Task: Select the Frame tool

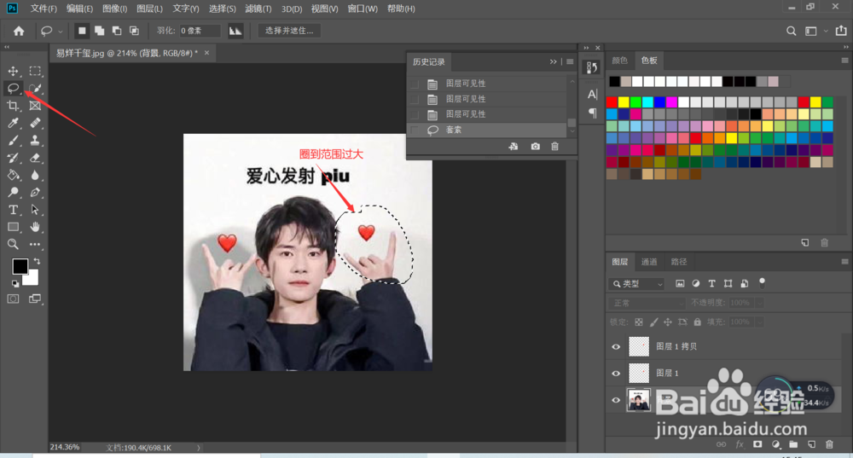Action: 35,106
